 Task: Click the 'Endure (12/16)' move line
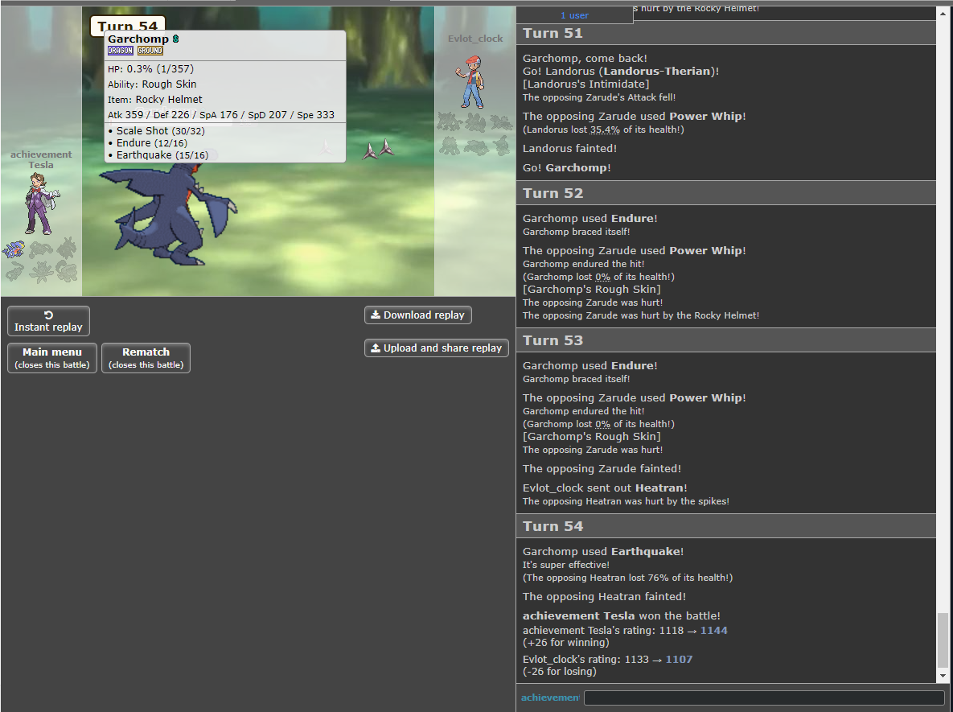tap(148, 143)
